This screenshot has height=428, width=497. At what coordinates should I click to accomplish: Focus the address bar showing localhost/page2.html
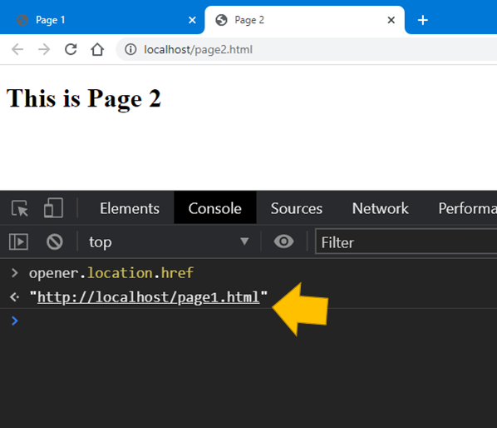pos(306,49)
